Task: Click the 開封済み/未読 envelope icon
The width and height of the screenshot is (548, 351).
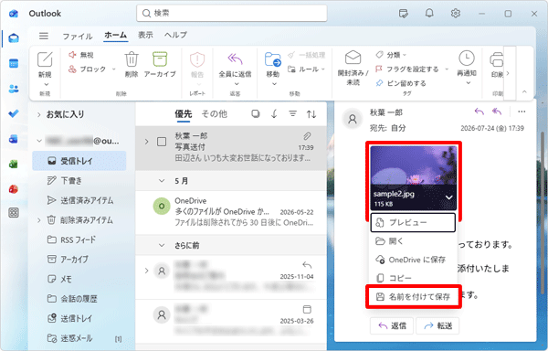Action: [353, 58]
